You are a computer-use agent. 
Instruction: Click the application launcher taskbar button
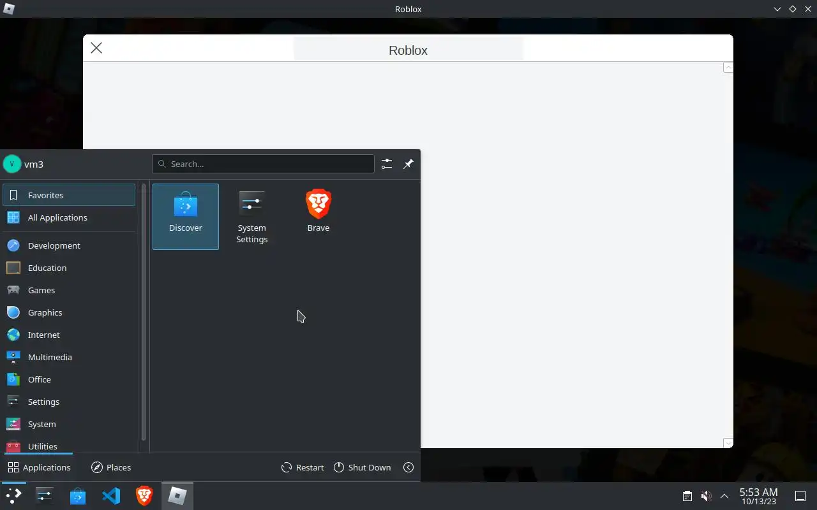coord(13,496)
